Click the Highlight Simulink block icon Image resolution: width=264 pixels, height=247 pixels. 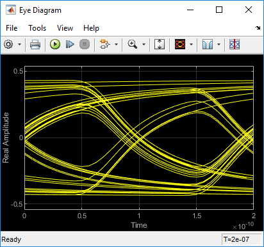[105, 44]
